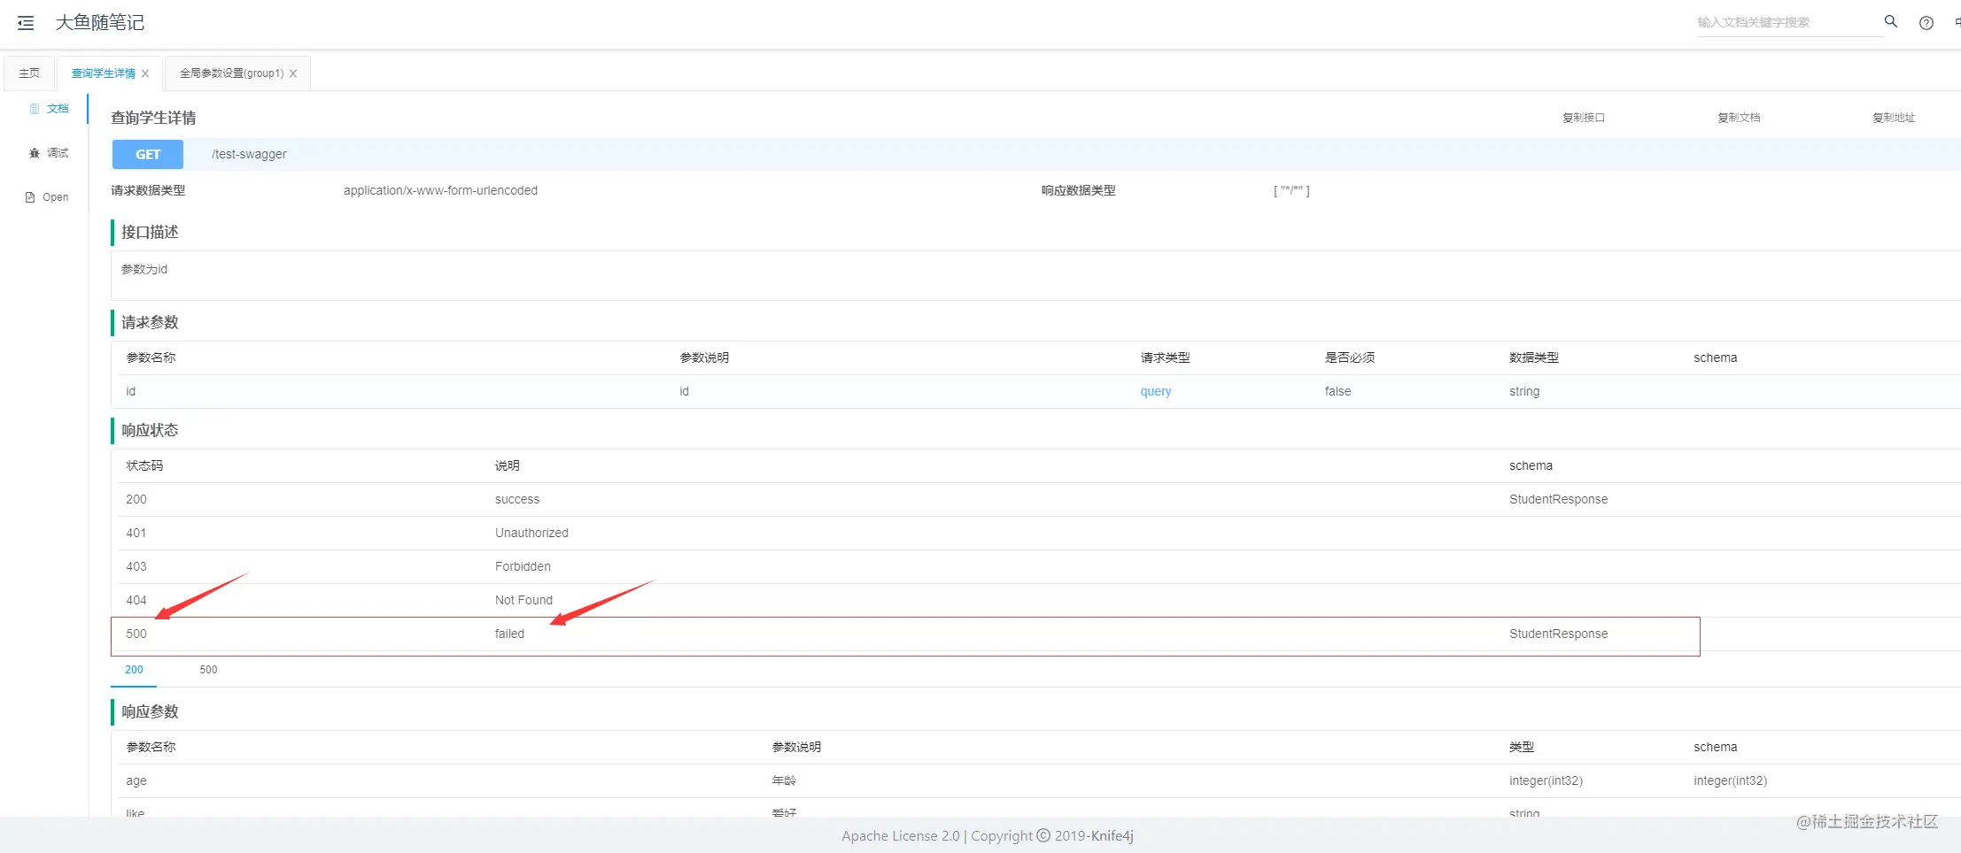Switch to the 500 response tab
This screenshot has height=853, width=1961.
pyautogui.click(x=208, y=670)
